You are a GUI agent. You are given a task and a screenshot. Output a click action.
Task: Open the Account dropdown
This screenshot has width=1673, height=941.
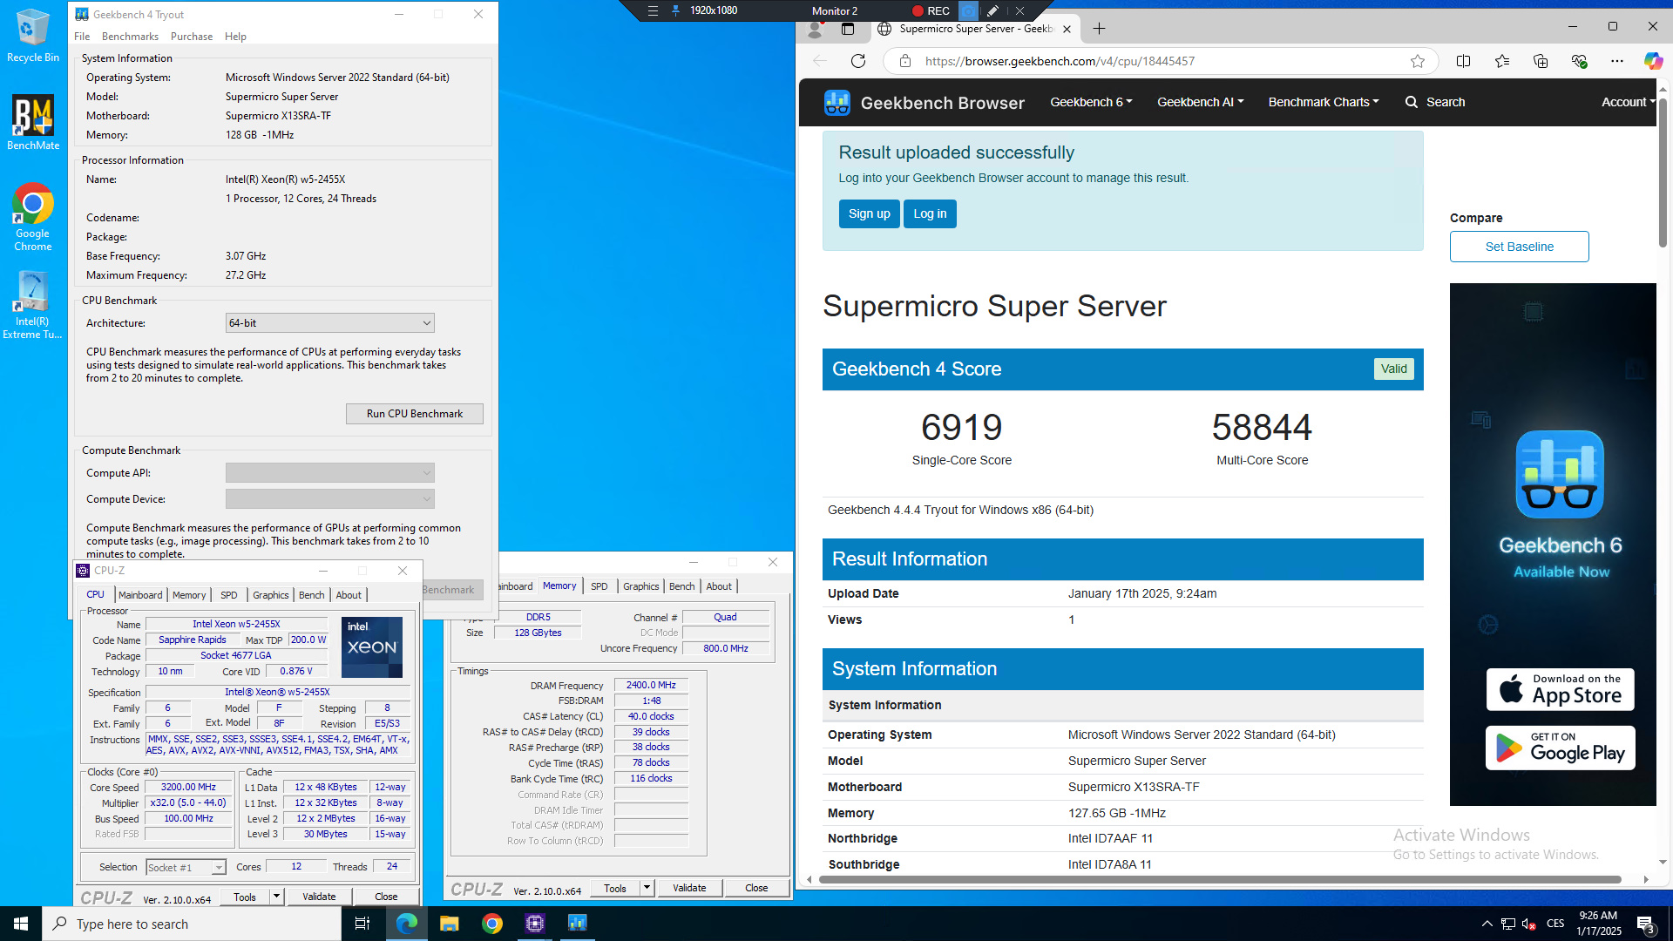pyautogui.click(x=1628, y=102)
